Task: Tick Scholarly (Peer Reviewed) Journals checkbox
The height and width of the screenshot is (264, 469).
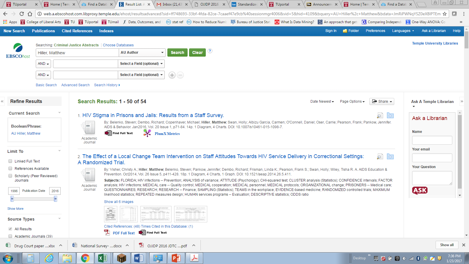Action: coord(10,176)
